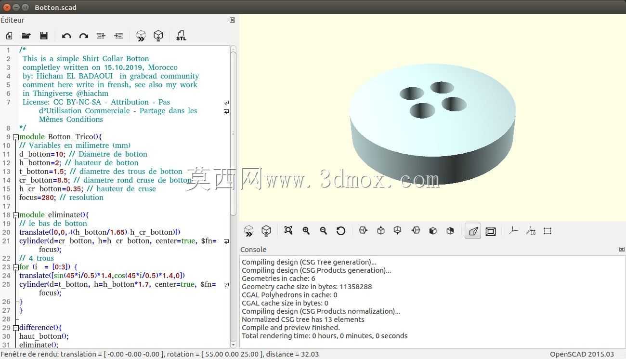Screen dimensions: 626x359
Task: Click 'Compile and preview finished.' console line
Action: coord(291,328)
